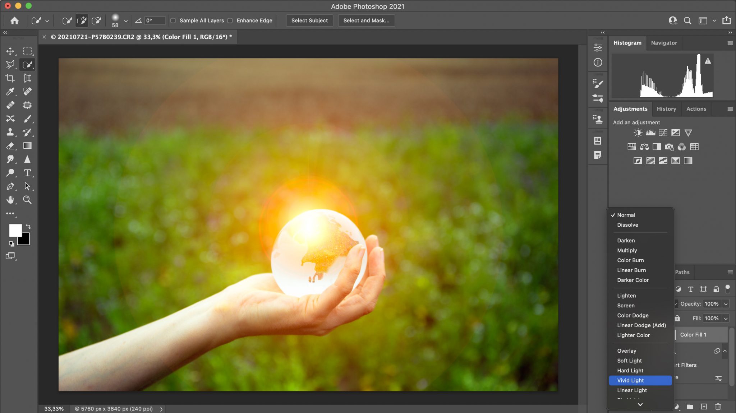Check the Enhance Edge option
Screen dimensions: 736x413
pos(230,20)
